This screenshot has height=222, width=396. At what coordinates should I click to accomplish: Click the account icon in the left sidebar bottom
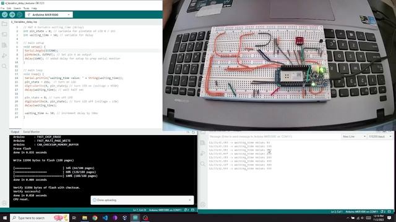click(4, 203)
